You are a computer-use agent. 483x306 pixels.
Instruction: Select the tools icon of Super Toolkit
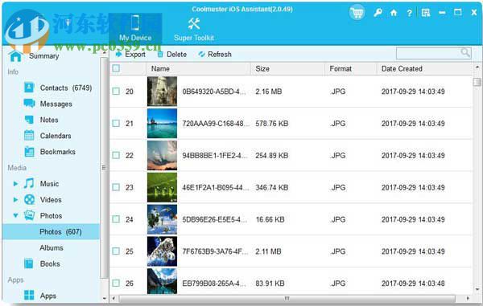click(194, 23)
